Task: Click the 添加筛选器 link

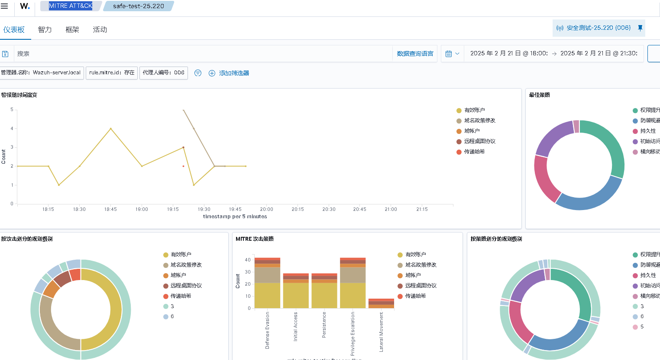Action: tap(234, 73)
